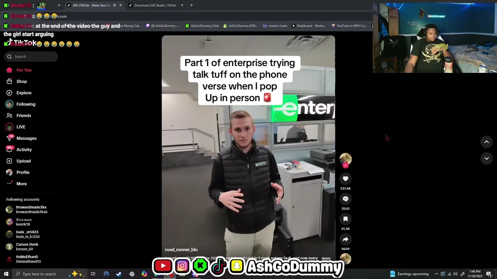Go to the next video with down chevron

487,158
